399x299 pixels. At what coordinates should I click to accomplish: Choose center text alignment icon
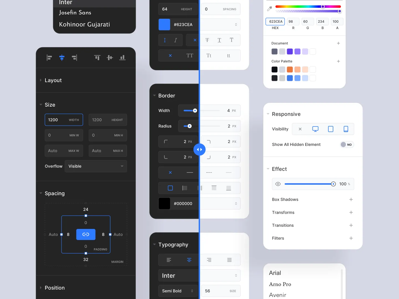pos(189,260)
